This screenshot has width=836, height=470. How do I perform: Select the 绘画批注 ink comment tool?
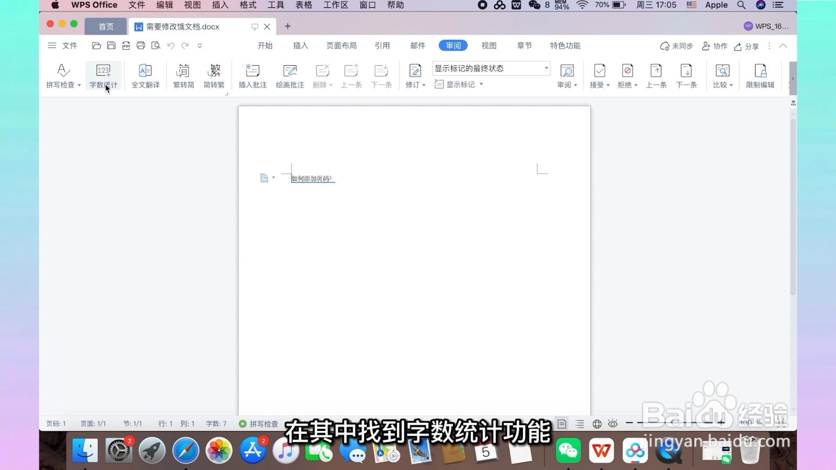(x=289, y=75)
